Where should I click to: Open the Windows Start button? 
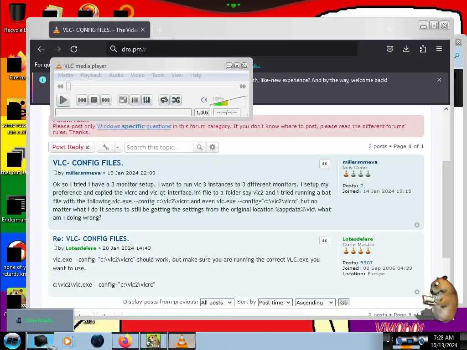[x=11, y=341]
